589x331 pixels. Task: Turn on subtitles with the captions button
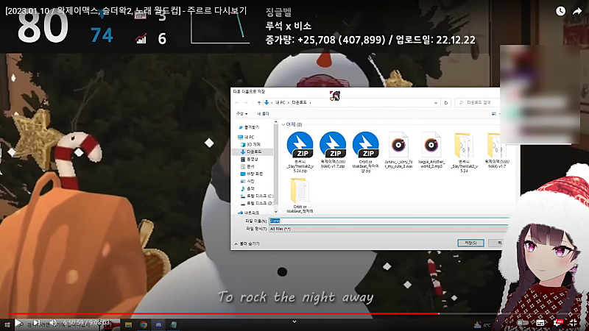point(540,323)
